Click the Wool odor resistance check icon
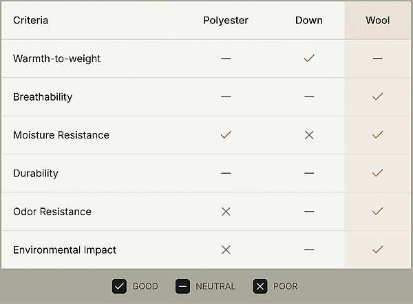The width and height of the screenshot is (413, 304). pos(377,212)
